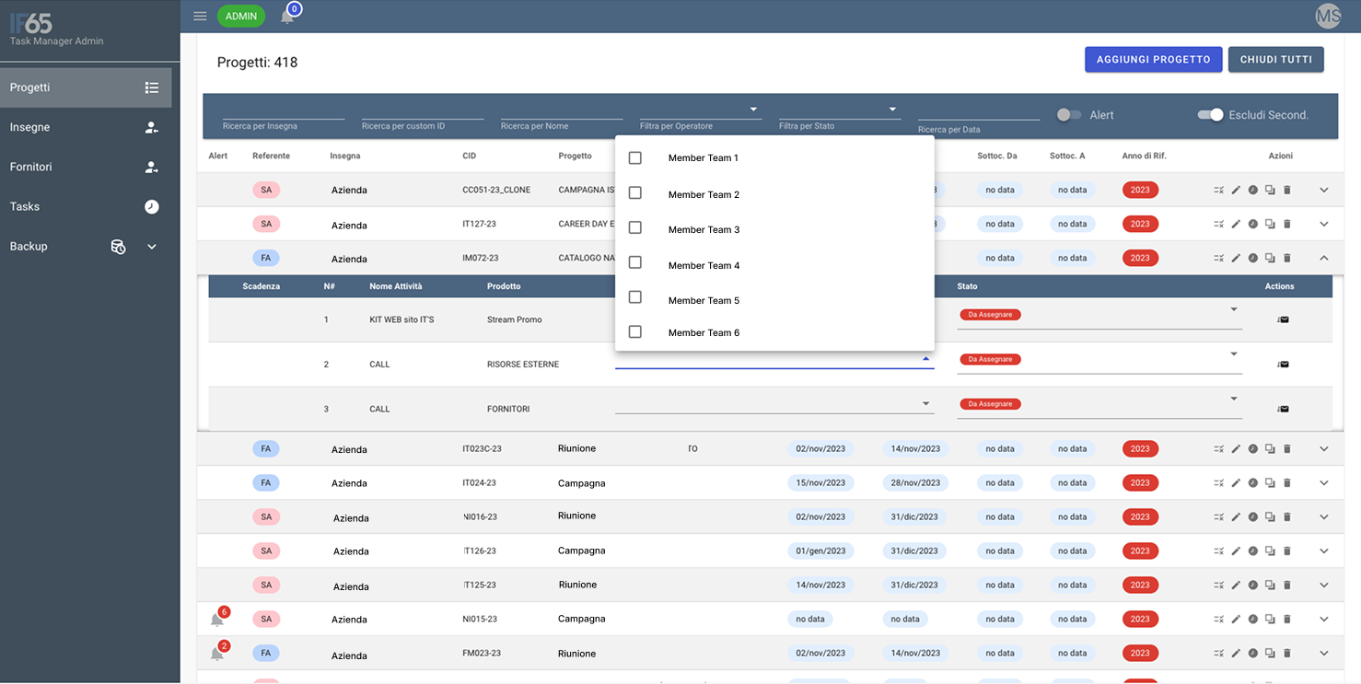Click the mail icon for the FORNITORI task
This screenshot has width=1361, height=684.
[x=1283, y=409]
